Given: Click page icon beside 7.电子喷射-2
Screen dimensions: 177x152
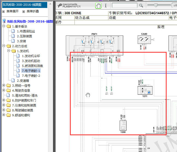Looking at the screenshot, I should coord(18,75).
